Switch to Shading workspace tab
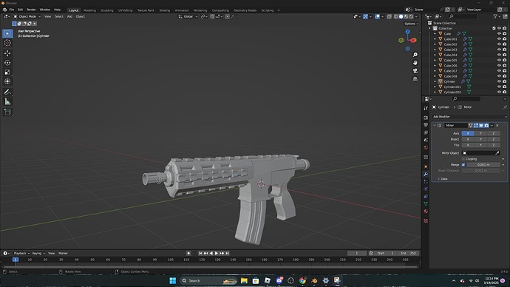The width and height of the screenshot is (510, 287). [165, 10]
